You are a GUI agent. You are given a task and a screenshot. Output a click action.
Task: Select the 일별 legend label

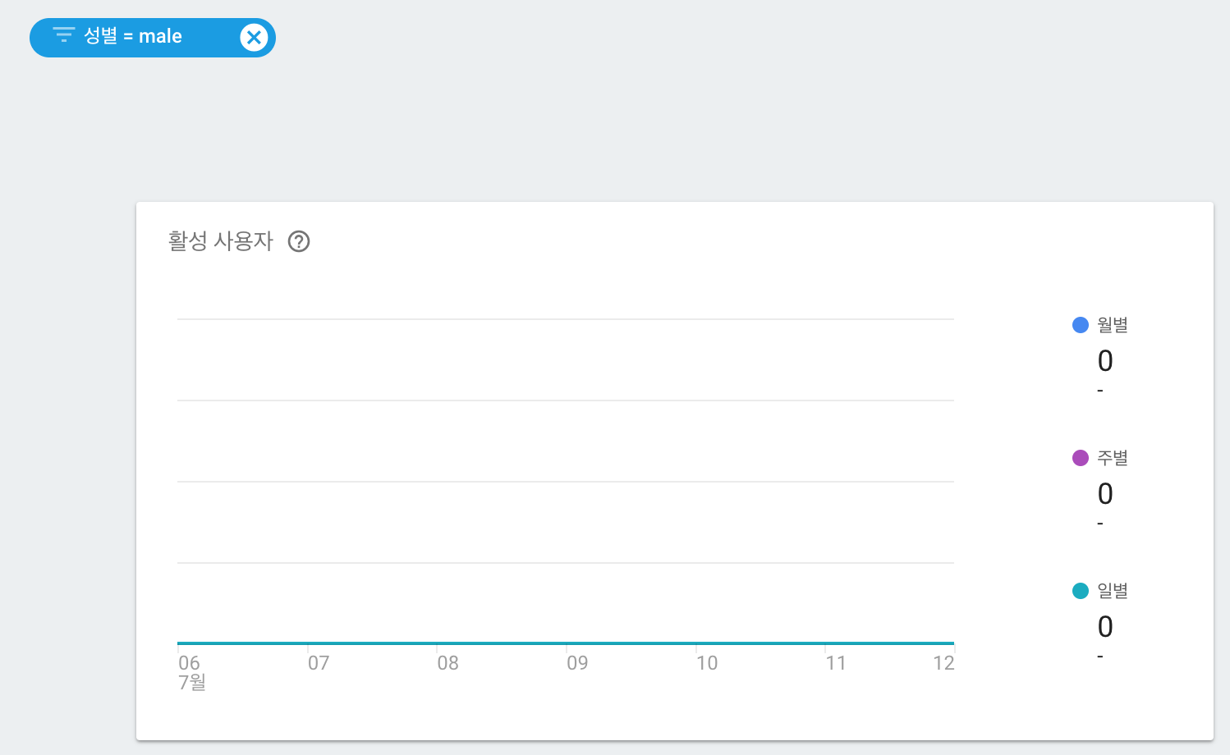1113,591
